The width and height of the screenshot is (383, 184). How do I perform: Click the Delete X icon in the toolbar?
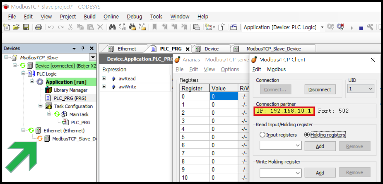pos(100,27)
